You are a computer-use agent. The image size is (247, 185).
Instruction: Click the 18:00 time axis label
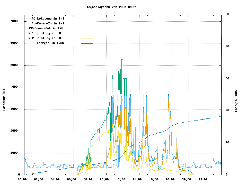[170, 179]
